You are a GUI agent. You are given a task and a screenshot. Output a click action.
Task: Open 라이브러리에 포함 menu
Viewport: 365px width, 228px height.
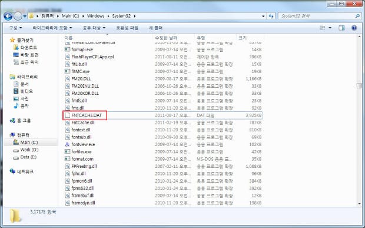(52, 28)
